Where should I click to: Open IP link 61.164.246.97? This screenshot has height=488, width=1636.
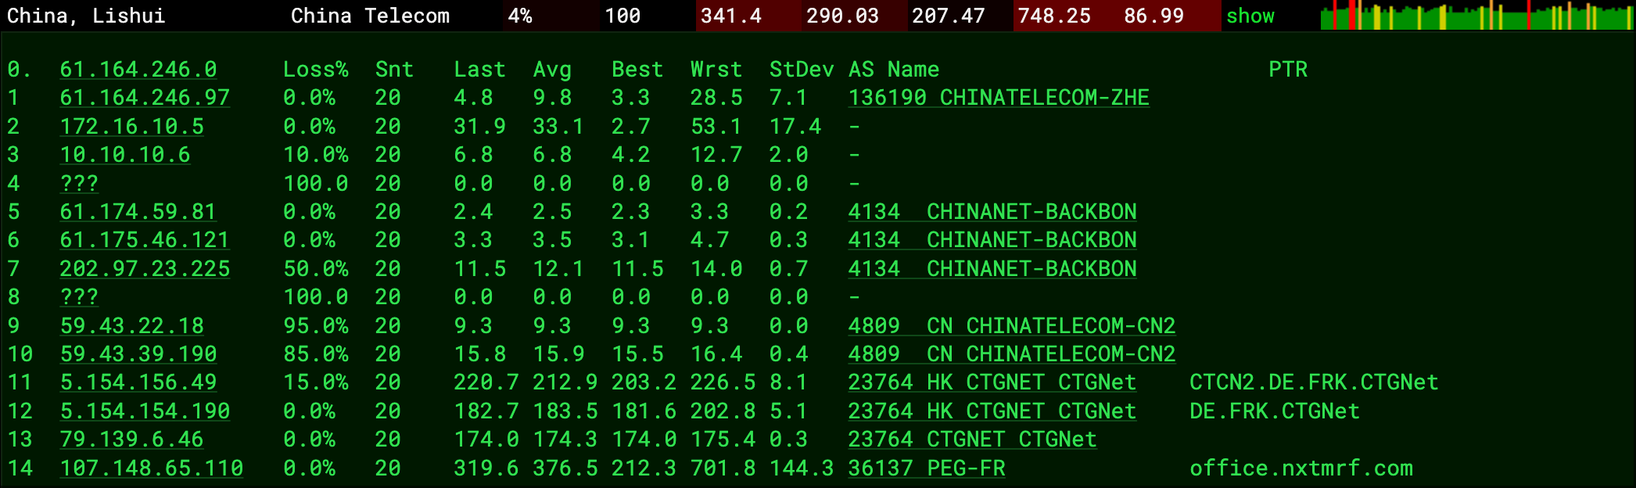pos(145,98)
